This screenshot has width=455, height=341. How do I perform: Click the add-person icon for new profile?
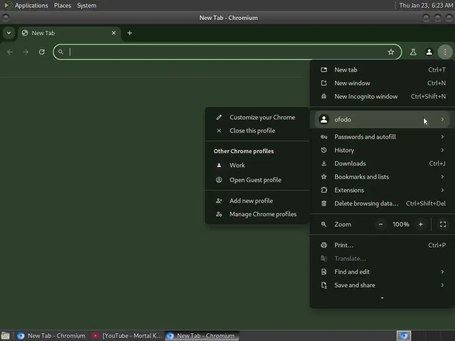click(x=219, y=201)
